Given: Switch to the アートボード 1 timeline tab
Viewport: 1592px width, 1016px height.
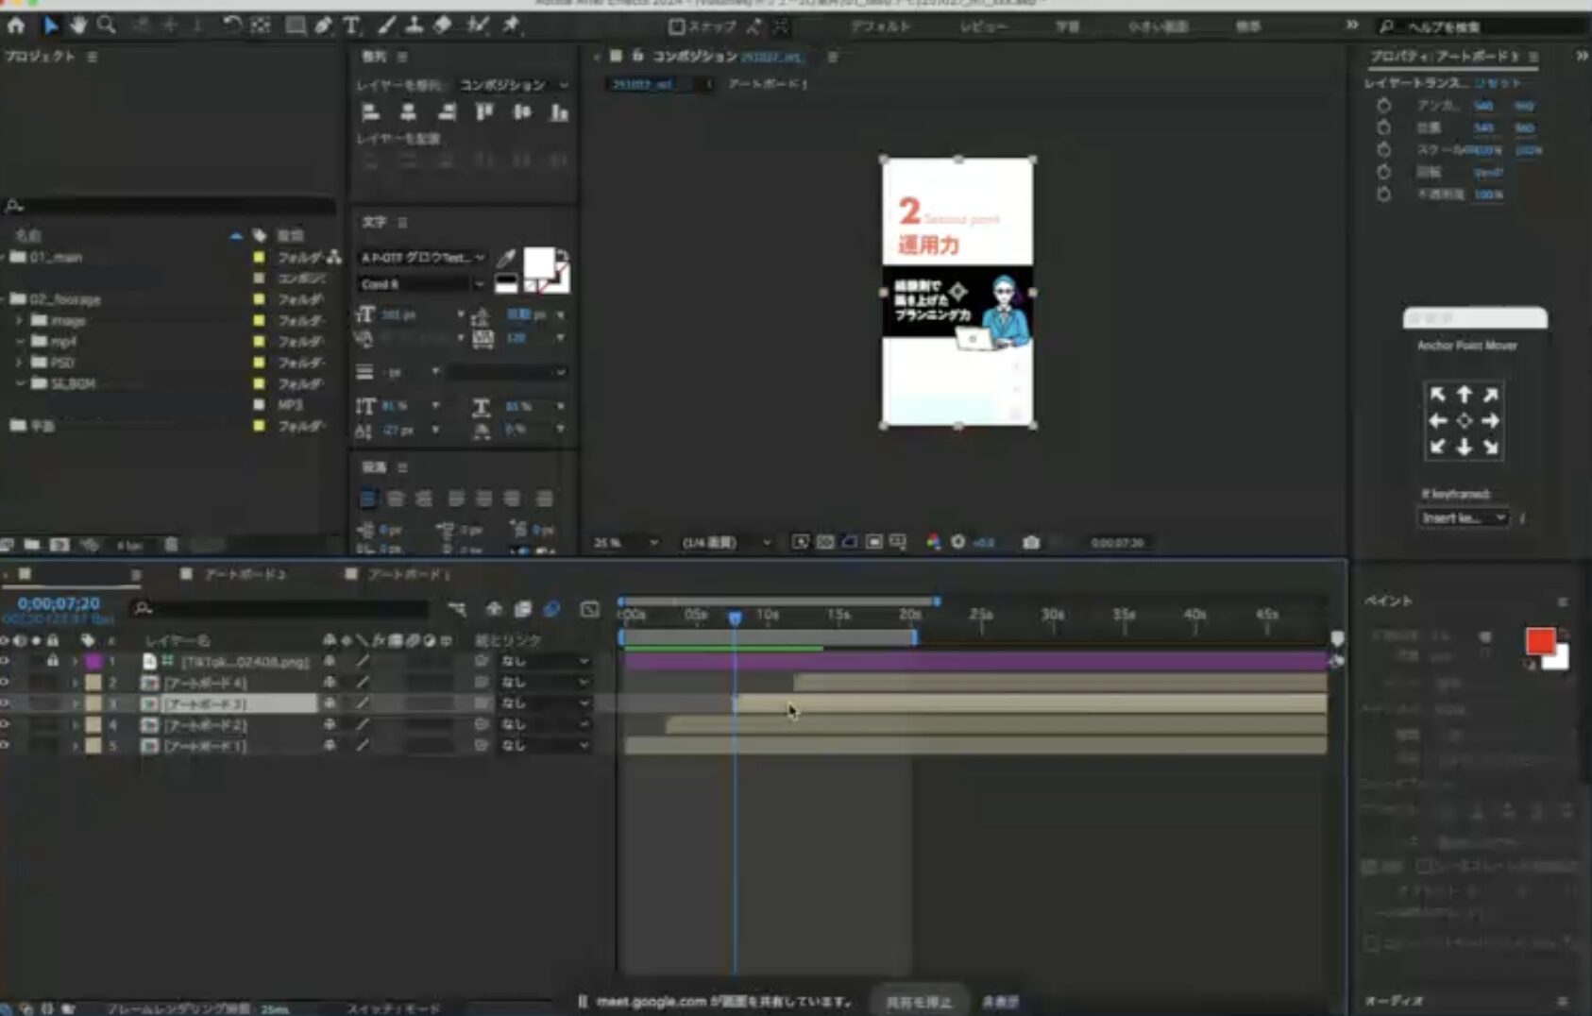Looking at the screenshot, I should (406, 574).
